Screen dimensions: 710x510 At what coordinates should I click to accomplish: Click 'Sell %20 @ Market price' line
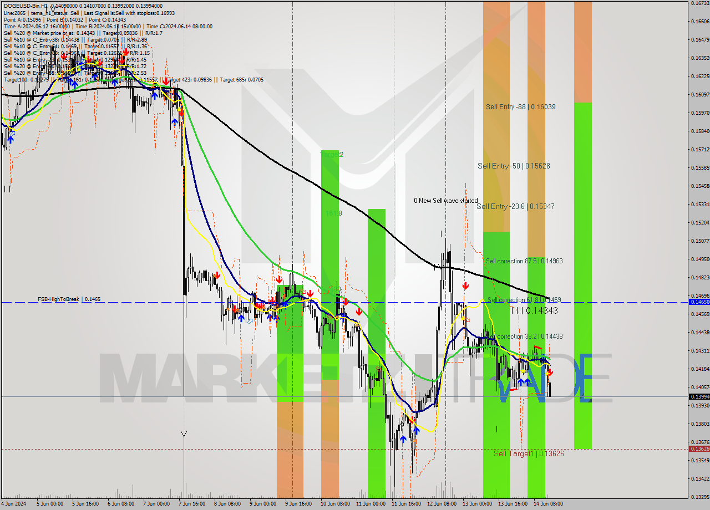[33, 33]
